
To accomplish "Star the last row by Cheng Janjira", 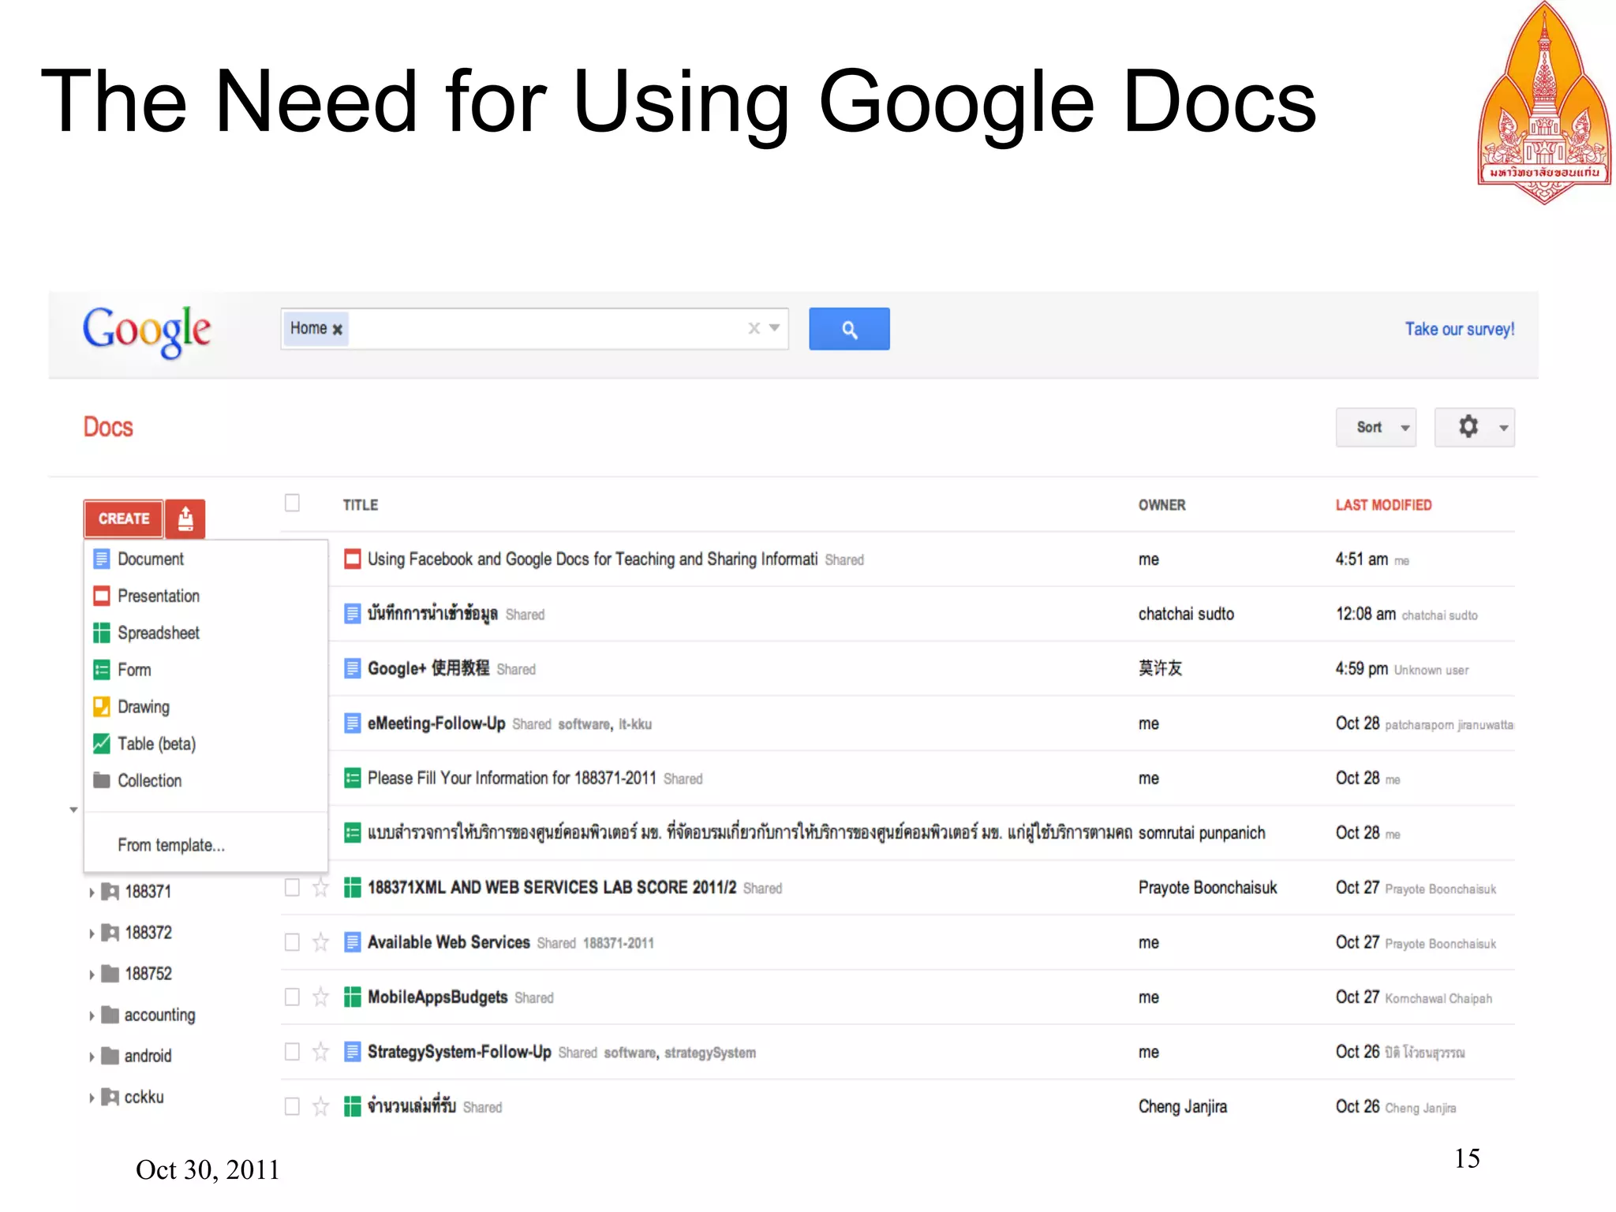I will click(x=320, y=1106).
